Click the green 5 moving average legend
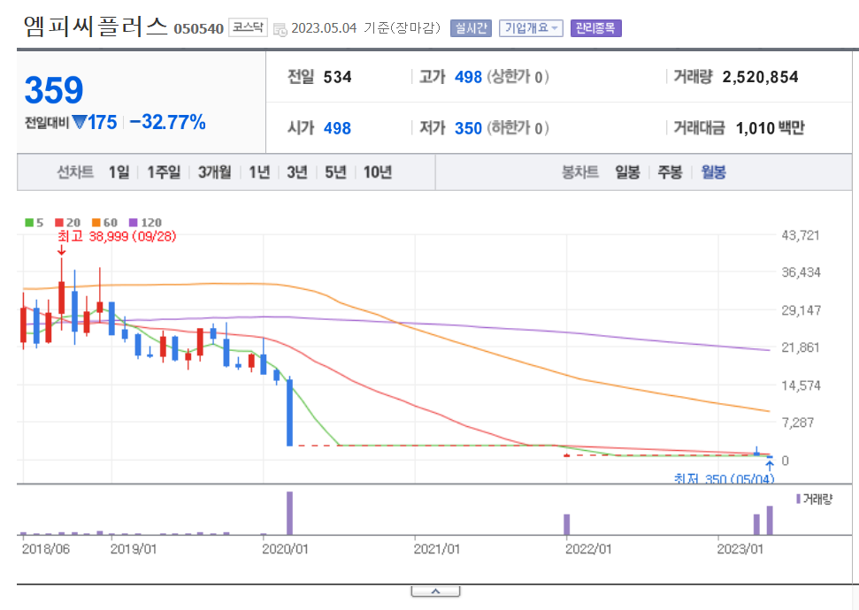Viewport: 859px width, 610px height. coord(34,222)
